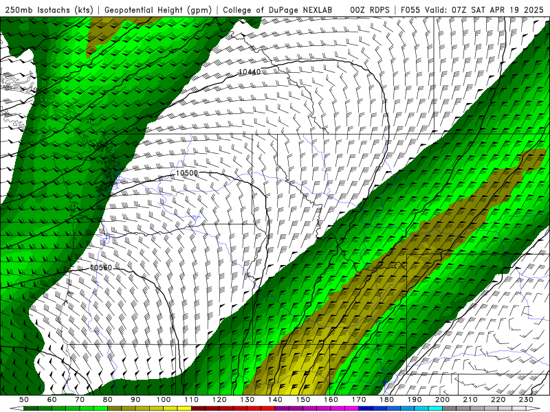The height and width of the screenshot is (412, 550).
Task: Click the 10440 height contour label
Action: coord(250,72)
